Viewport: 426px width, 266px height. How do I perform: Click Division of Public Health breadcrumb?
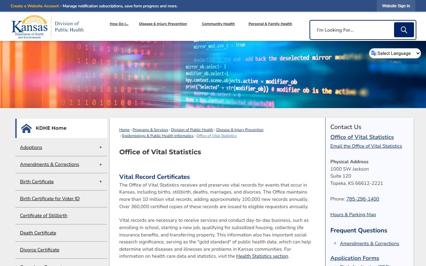point(192,130)
